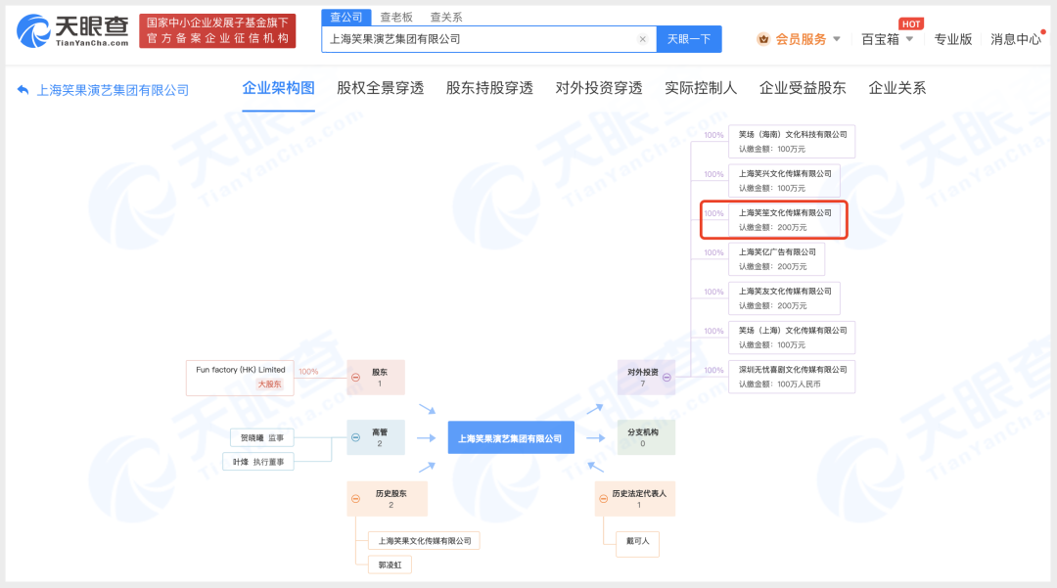Select the 查公司 search tab
This screenshot has width=1057, height=588.
click(x=345, y=17)
